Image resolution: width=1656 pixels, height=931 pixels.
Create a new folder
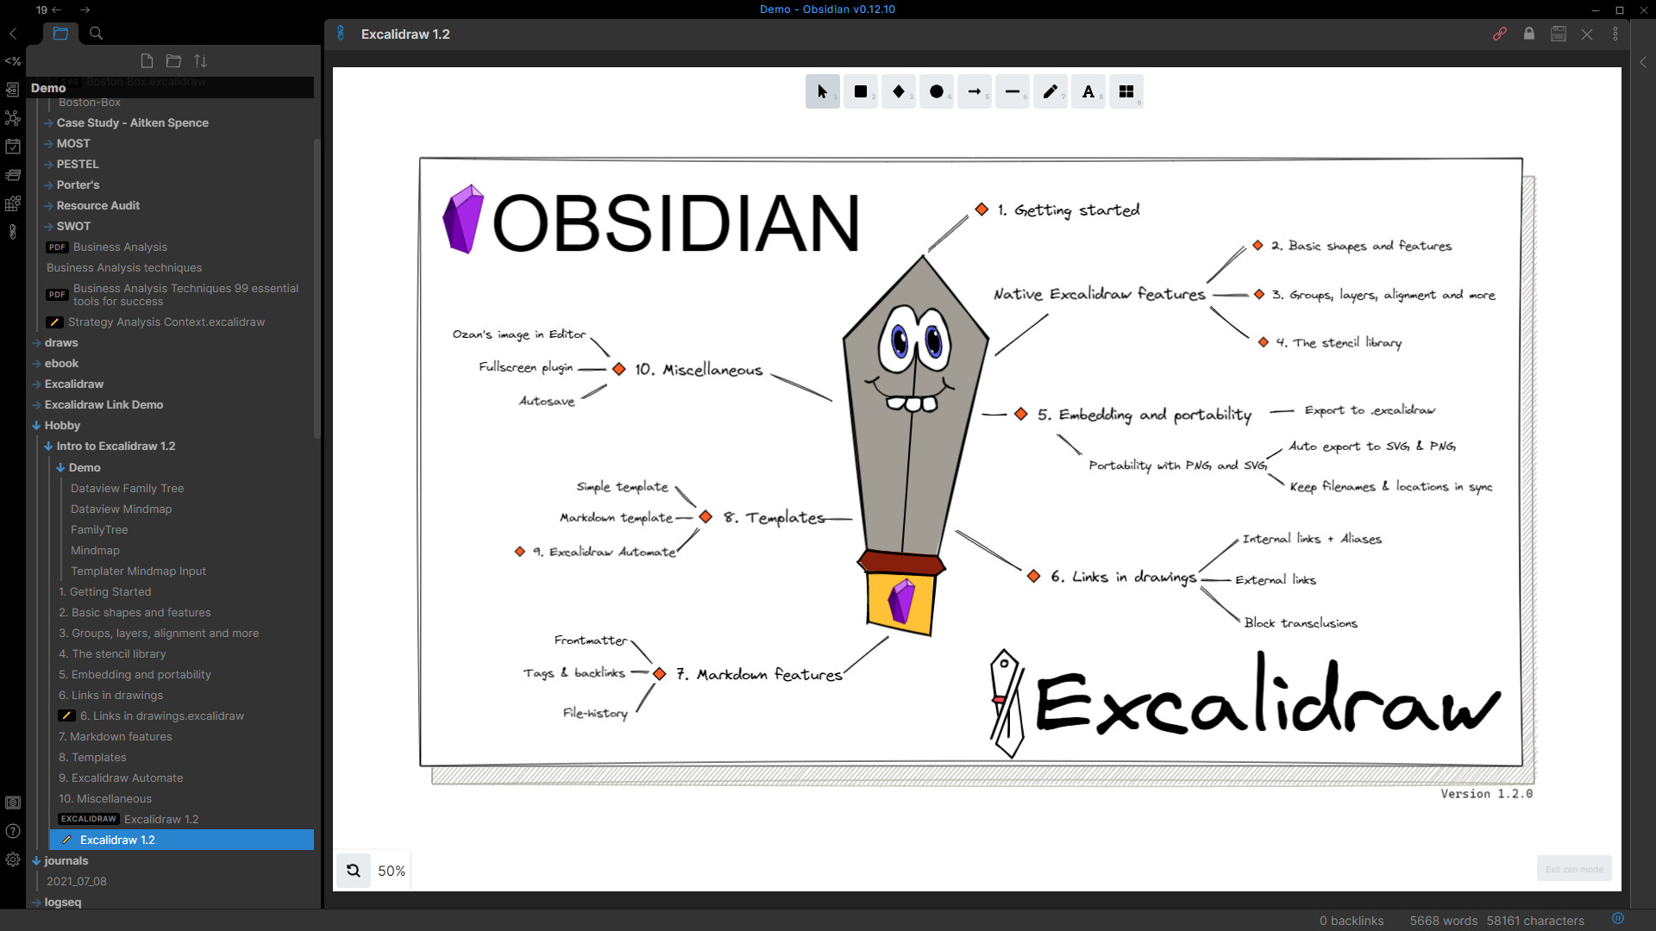click(173, 61)
